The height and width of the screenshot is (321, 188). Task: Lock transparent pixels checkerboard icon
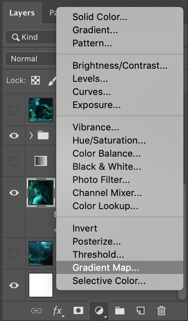tap(35, 80)
